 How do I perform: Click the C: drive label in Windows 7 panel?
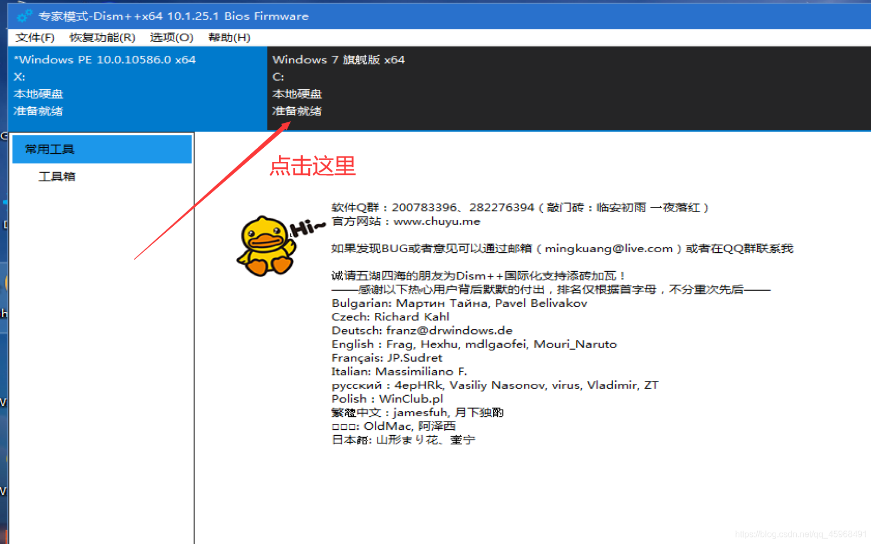coord(277,77)
